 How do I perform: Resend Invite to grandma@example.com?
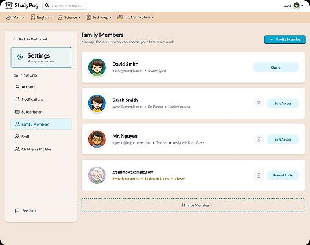coord(283,175)
